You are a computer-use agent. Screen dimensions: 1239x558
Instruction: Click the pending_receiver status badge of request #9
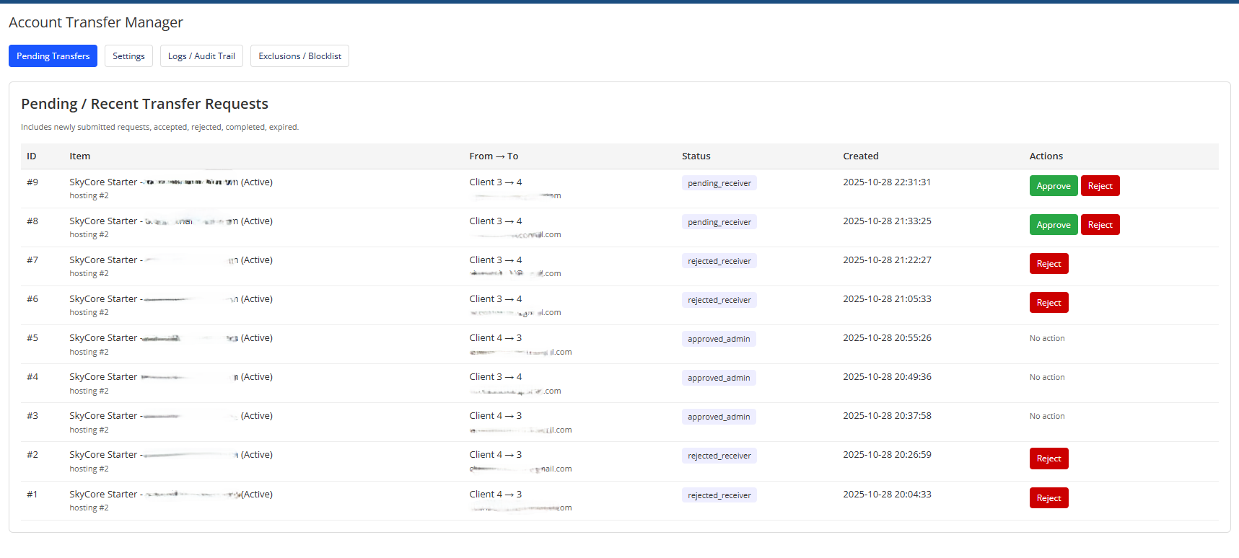coord(719,183)
